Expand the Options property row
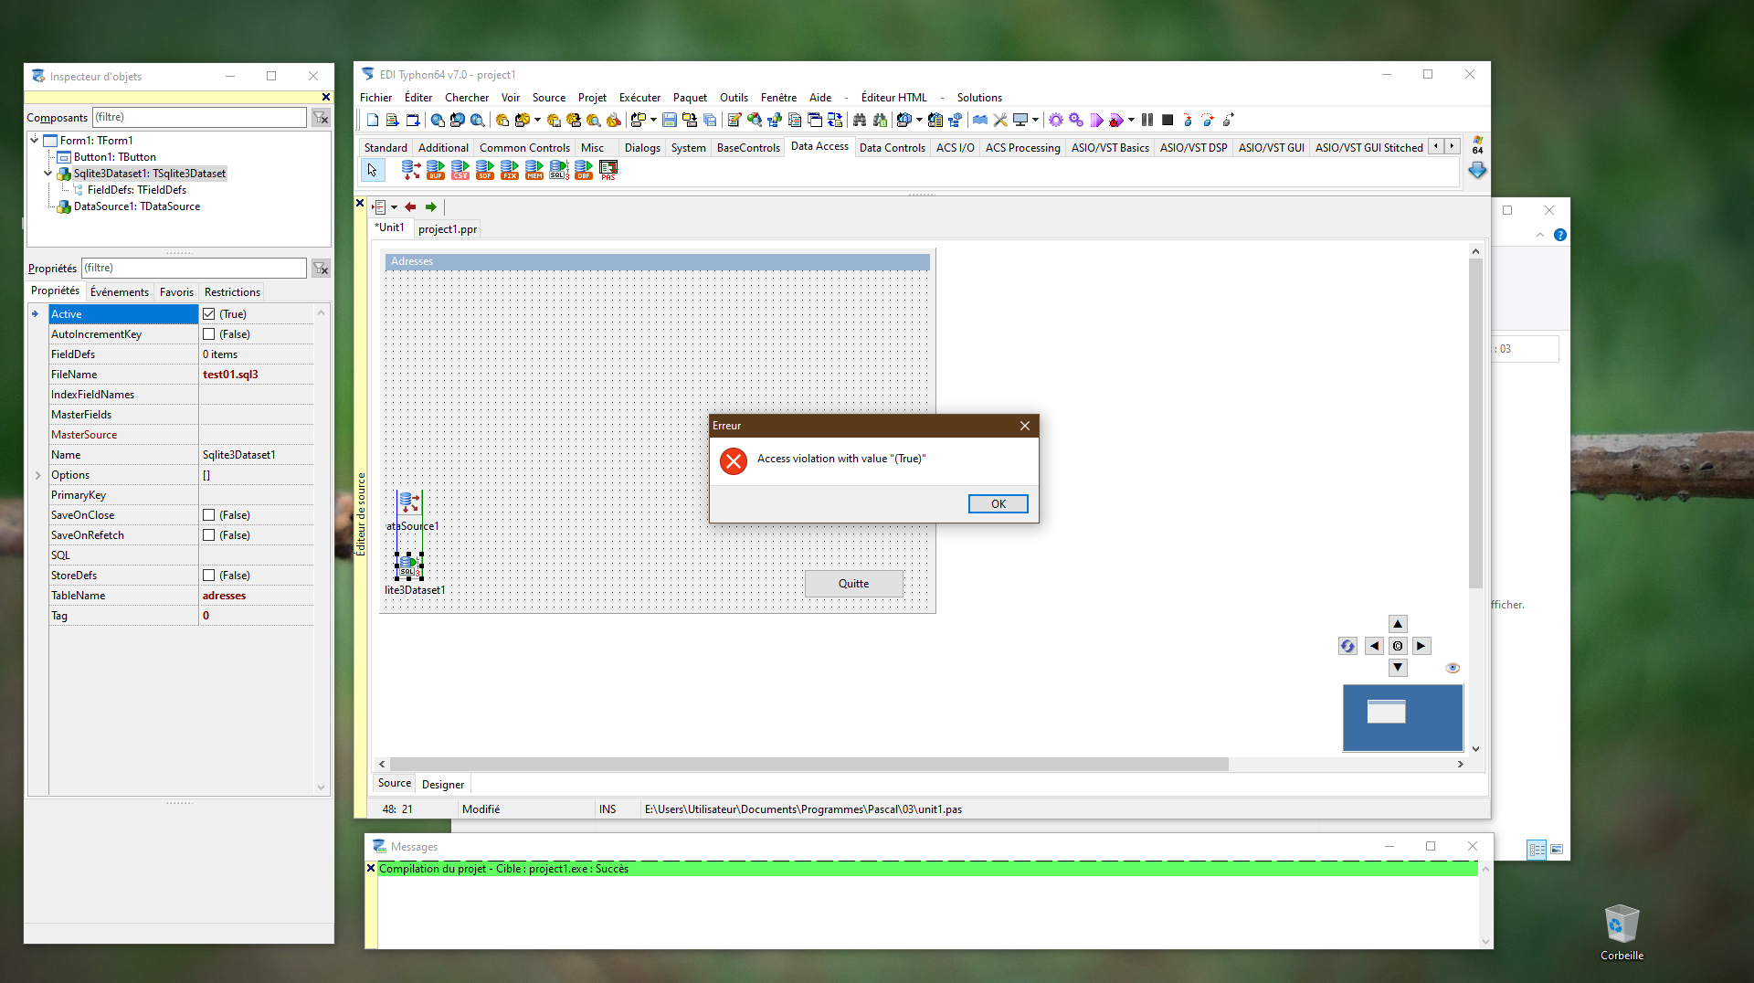Screen dimensions: 1754x983 click(37, 475)
